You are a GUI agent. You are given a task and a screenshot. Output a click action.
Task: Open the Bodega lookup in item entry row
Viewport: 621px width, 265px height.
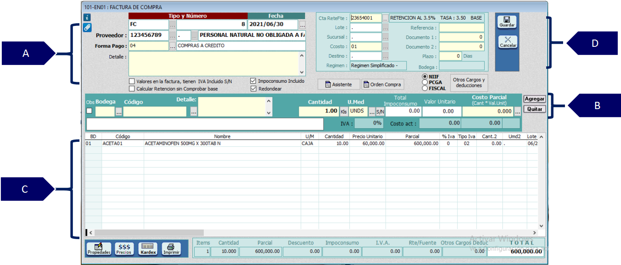click(119, 112)
